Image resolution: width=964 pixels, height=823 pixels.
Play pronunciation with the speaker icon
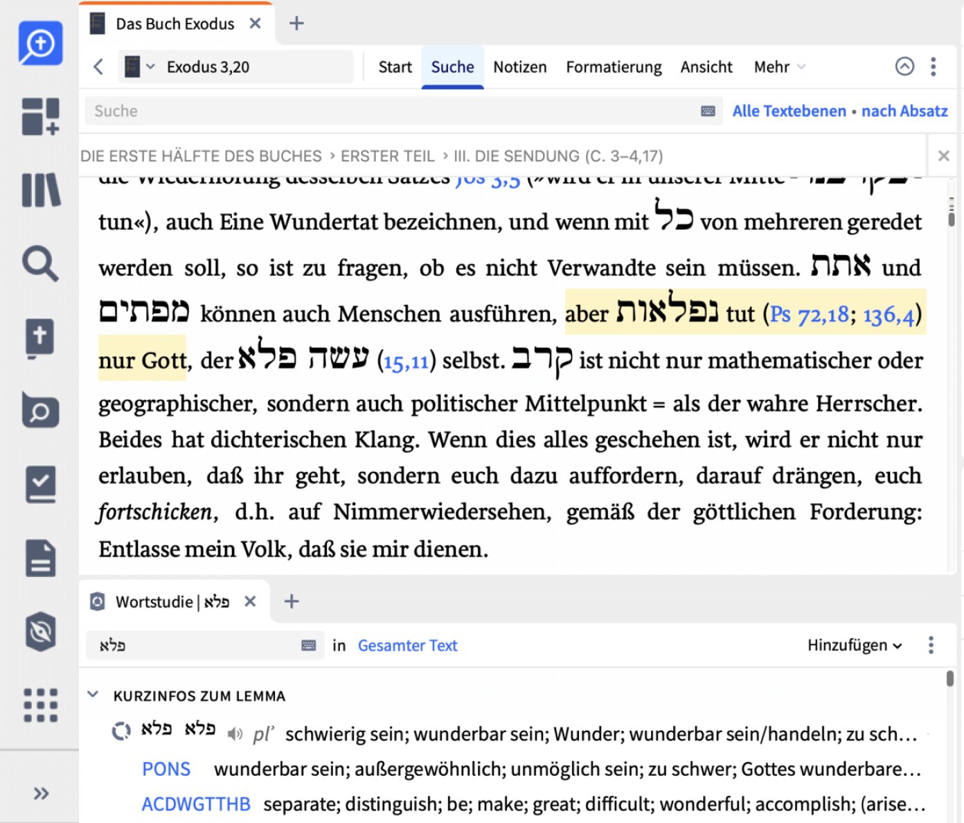point(235,733)
